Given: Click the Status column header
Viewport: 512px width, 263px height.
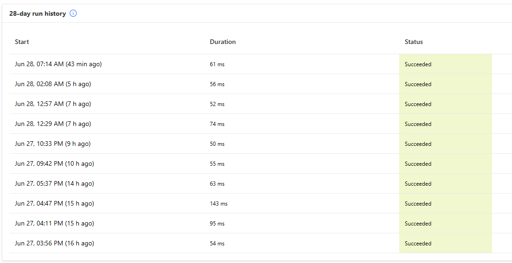Looking at the screenshot, I should [x=414, y=42].
